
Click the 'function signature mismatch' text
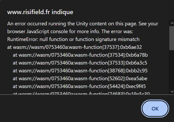point(107,39)
